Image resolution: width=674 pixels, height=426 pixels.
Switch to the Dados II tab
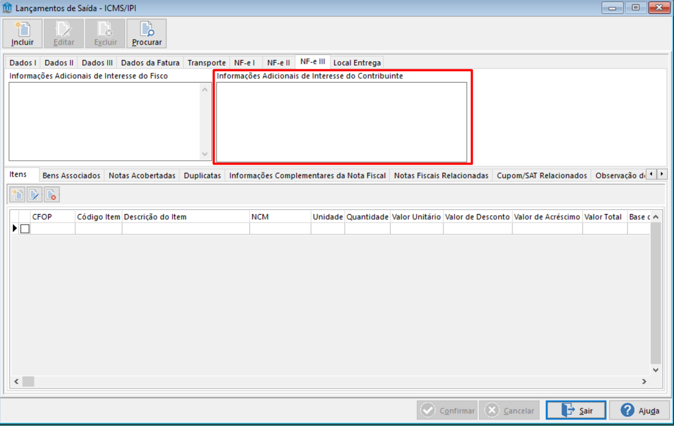(59, 63)
